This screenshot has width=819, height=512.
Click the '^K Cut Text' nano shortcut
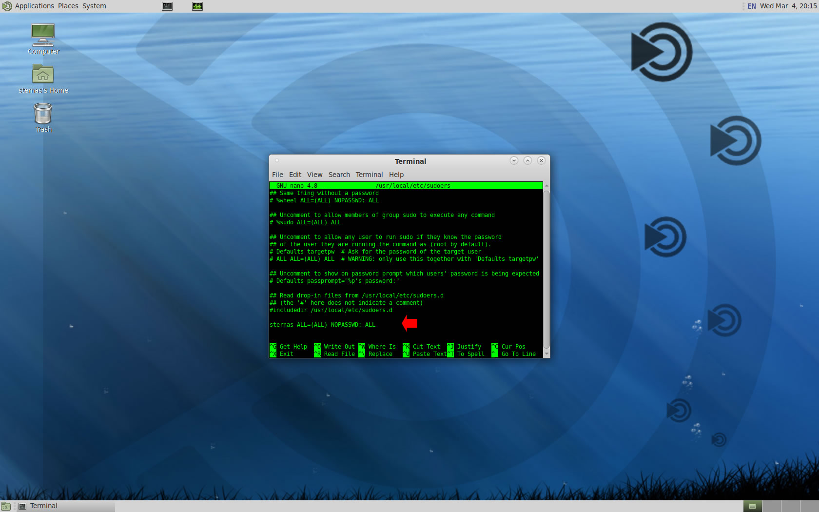[422, 347]
